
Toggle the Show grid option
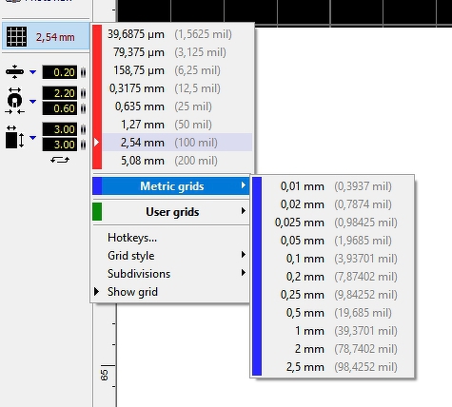coord(171,292)
